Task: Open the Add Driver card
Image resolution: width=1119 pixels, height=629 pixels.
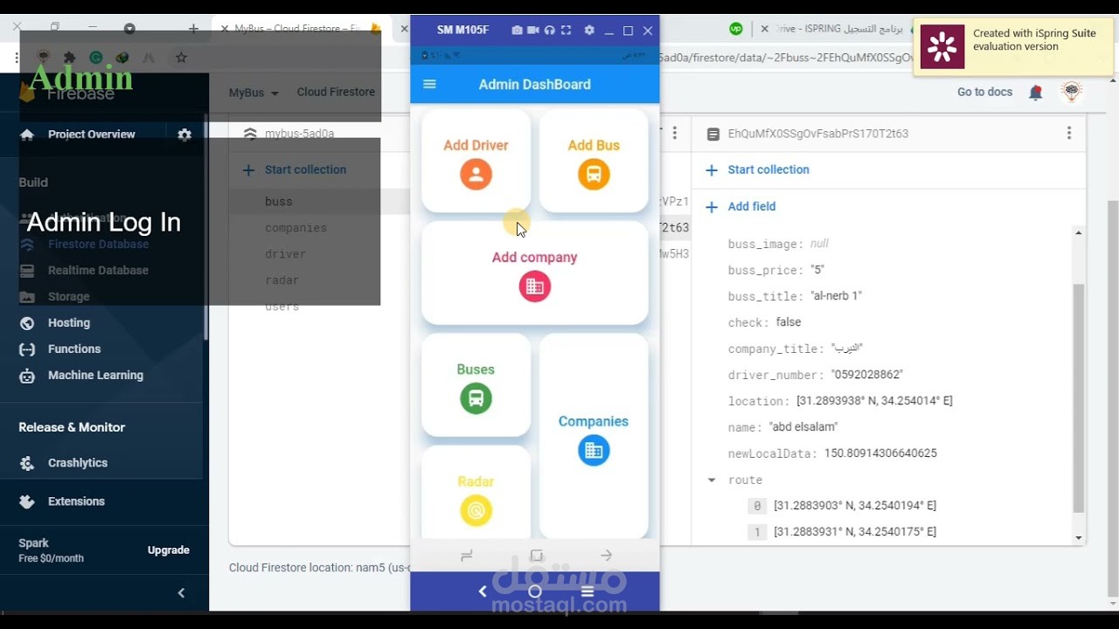Action: (x=476, y=161)
